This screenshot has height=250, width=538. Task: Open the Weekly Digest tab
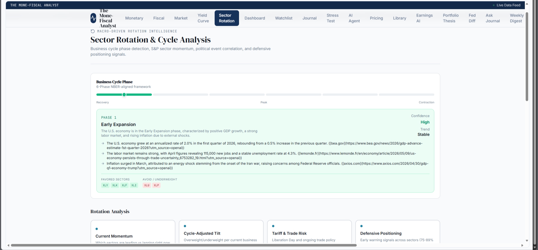[517, 18]
